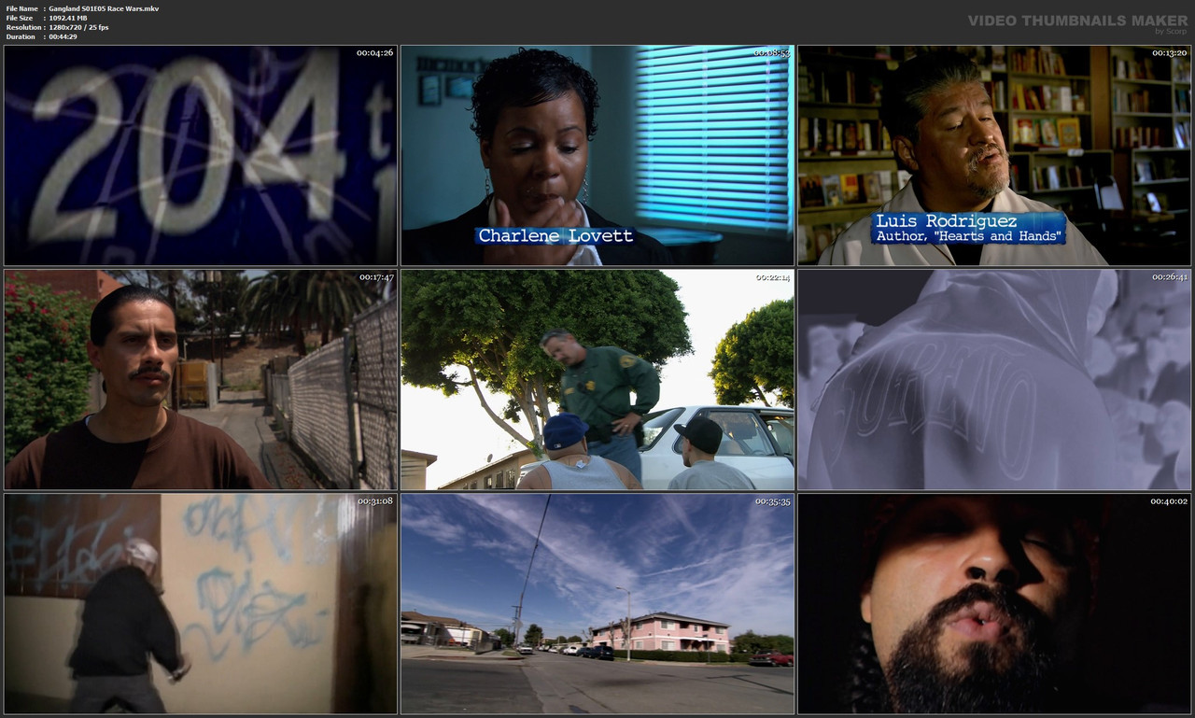This screenshot has height=718, width=1195.
Task: Click the Luis Rodriguez name caption
Action: coord(946,221)
